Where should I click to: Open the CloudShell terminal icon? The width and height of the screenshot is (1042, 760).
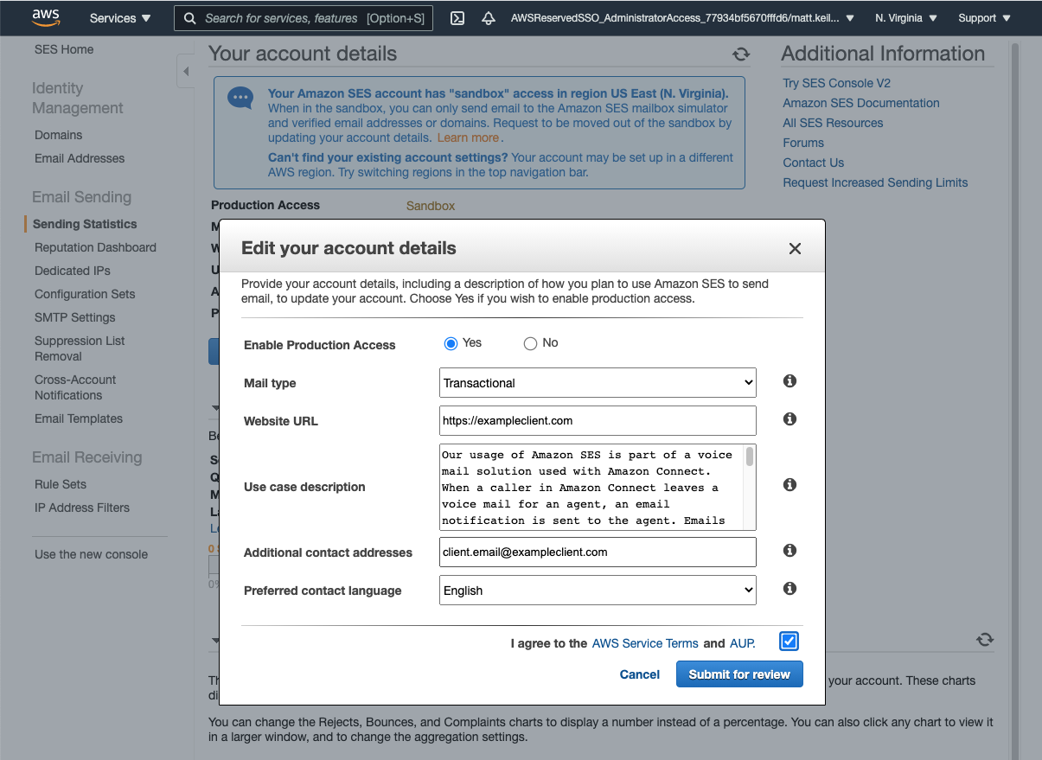pyautogui.click(x=458, y=18)
